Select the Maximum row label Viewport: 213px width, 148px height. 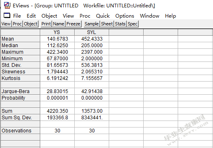tap(20, 52)
